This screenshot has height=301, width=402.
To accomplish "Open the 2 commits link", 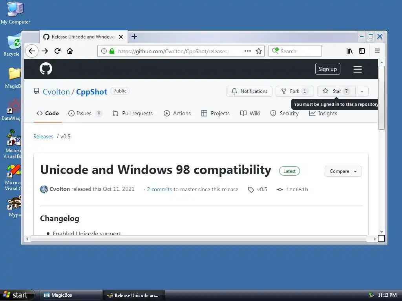I will click(159, 189).
